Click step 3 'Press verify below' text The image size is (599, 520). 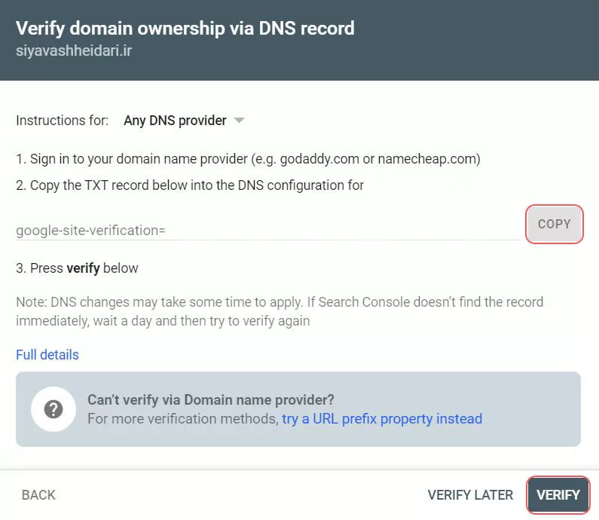[x=77, y=268]
